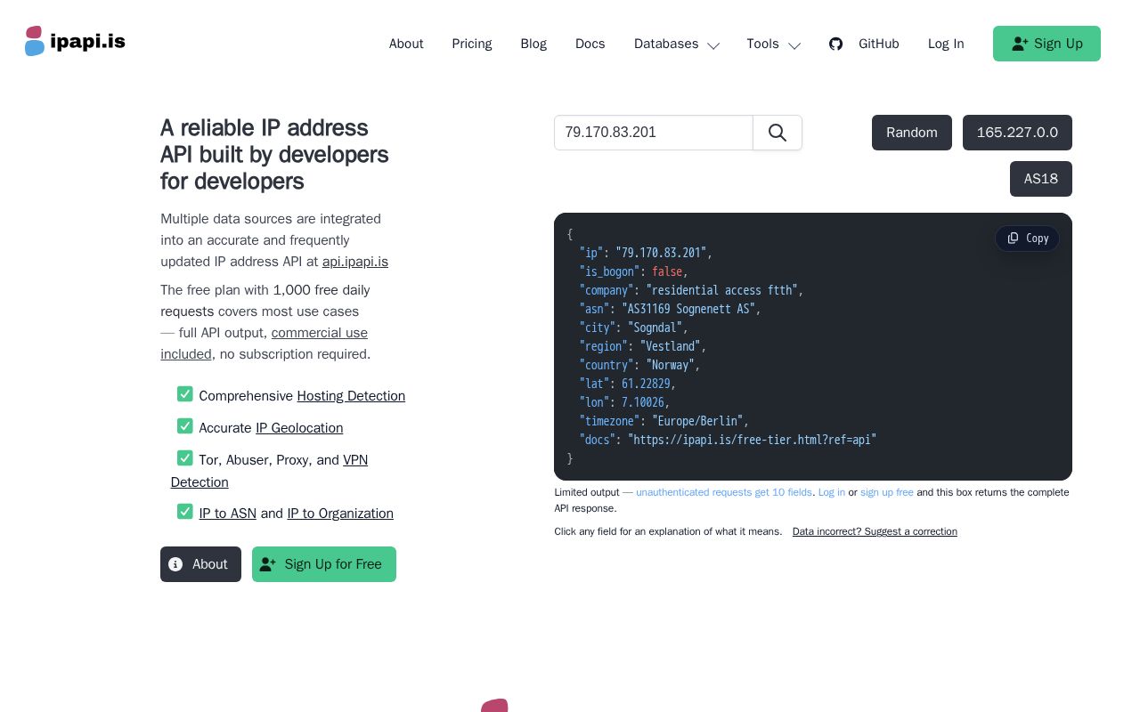The image size is (1140, 712).
Task: Expand the Tools dropdown menu
Action: pyautogui.click(x=774, y=44)
